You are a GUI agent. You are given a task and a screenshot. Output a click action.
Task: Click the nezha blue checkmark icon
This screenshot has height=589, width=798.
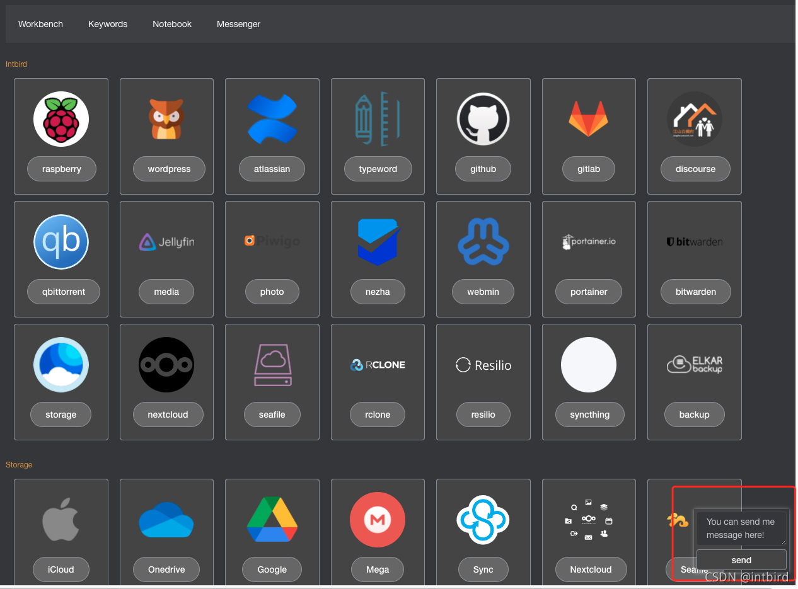(x=378, y=242)
